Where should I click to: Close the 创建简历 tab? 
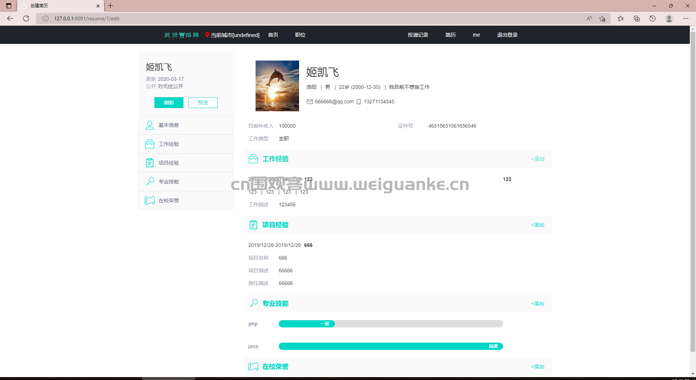click(x=98, y=6)
